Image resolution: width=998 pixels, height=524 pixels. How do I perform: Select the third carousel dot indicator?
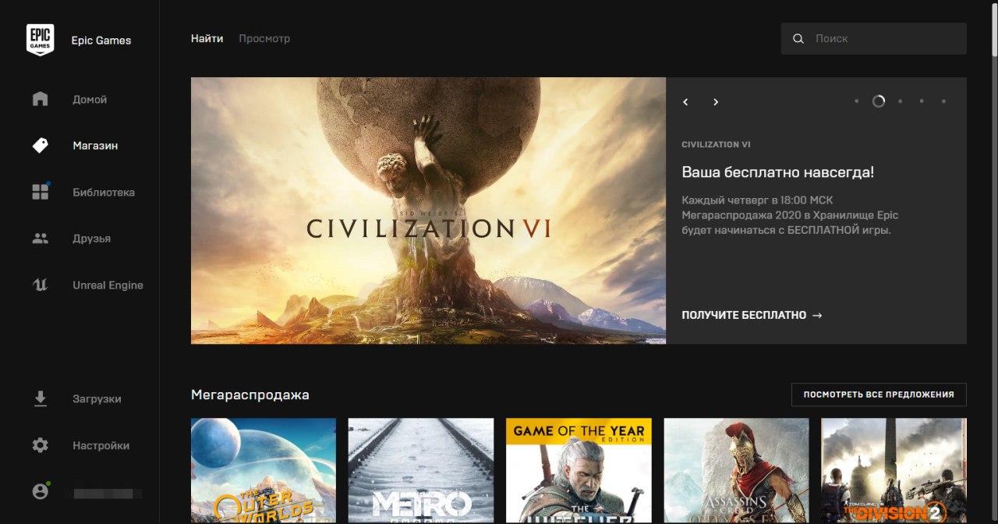pos(901,101)
